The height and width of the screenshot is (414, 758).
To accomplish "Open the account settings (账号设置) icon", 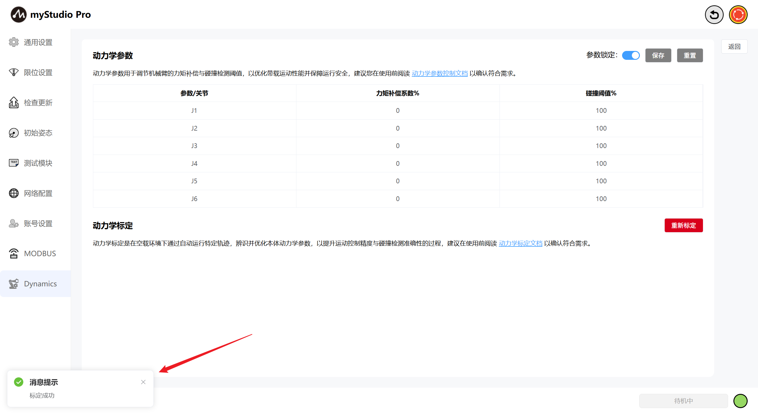I will 14,223.
